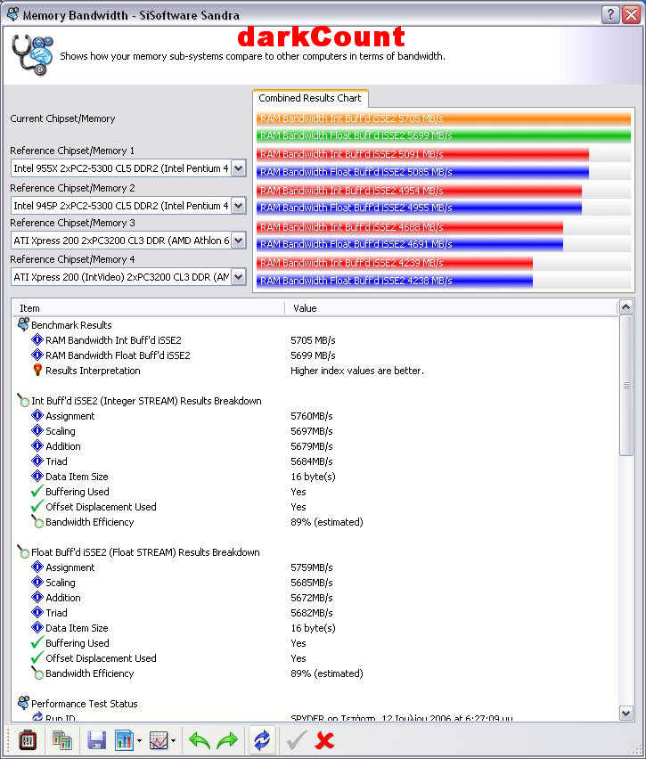
Task: Close the Memory Bandwidth window
Action: 632,14
